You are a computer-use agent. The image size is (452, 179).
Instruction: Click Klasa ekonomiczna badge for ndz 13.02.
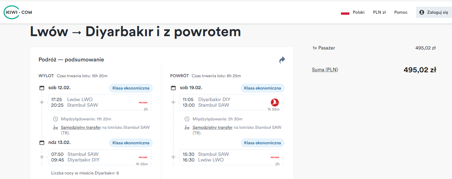(131, 143)
